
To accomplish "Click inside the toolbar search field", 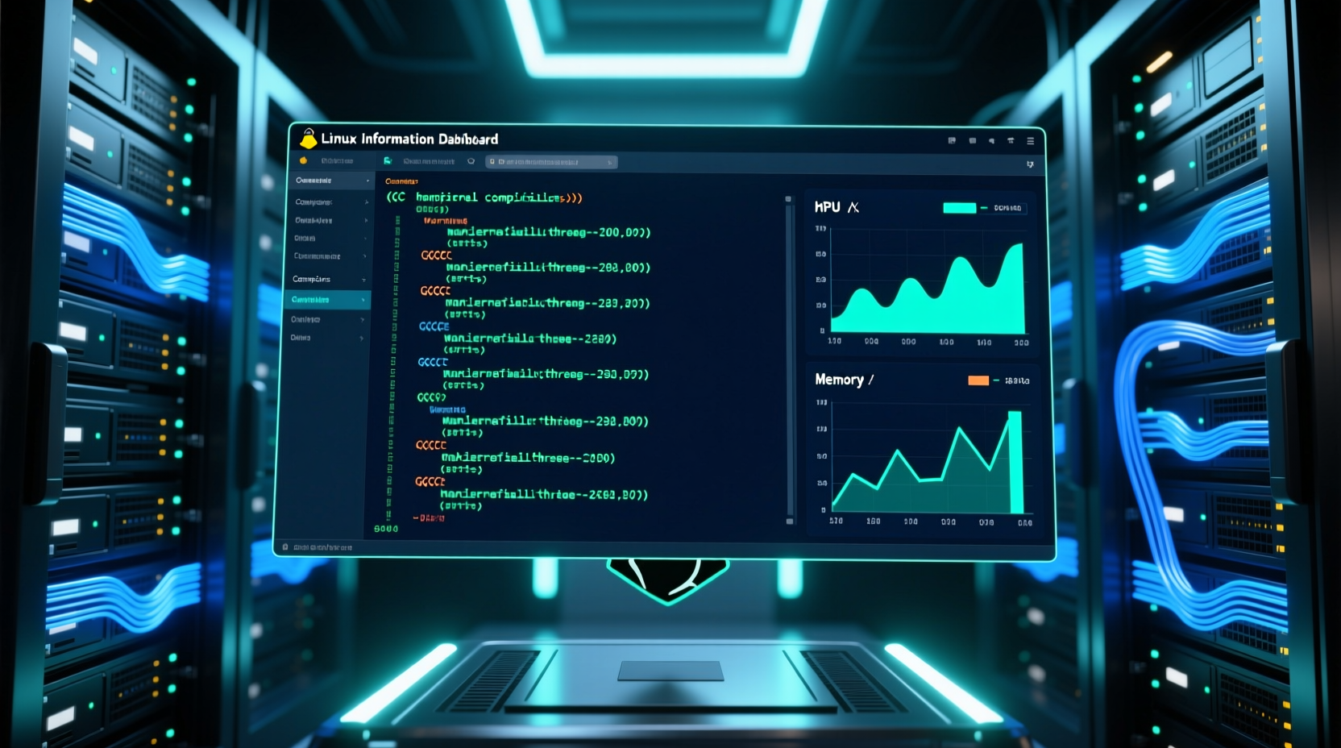I will coord(551,162).
